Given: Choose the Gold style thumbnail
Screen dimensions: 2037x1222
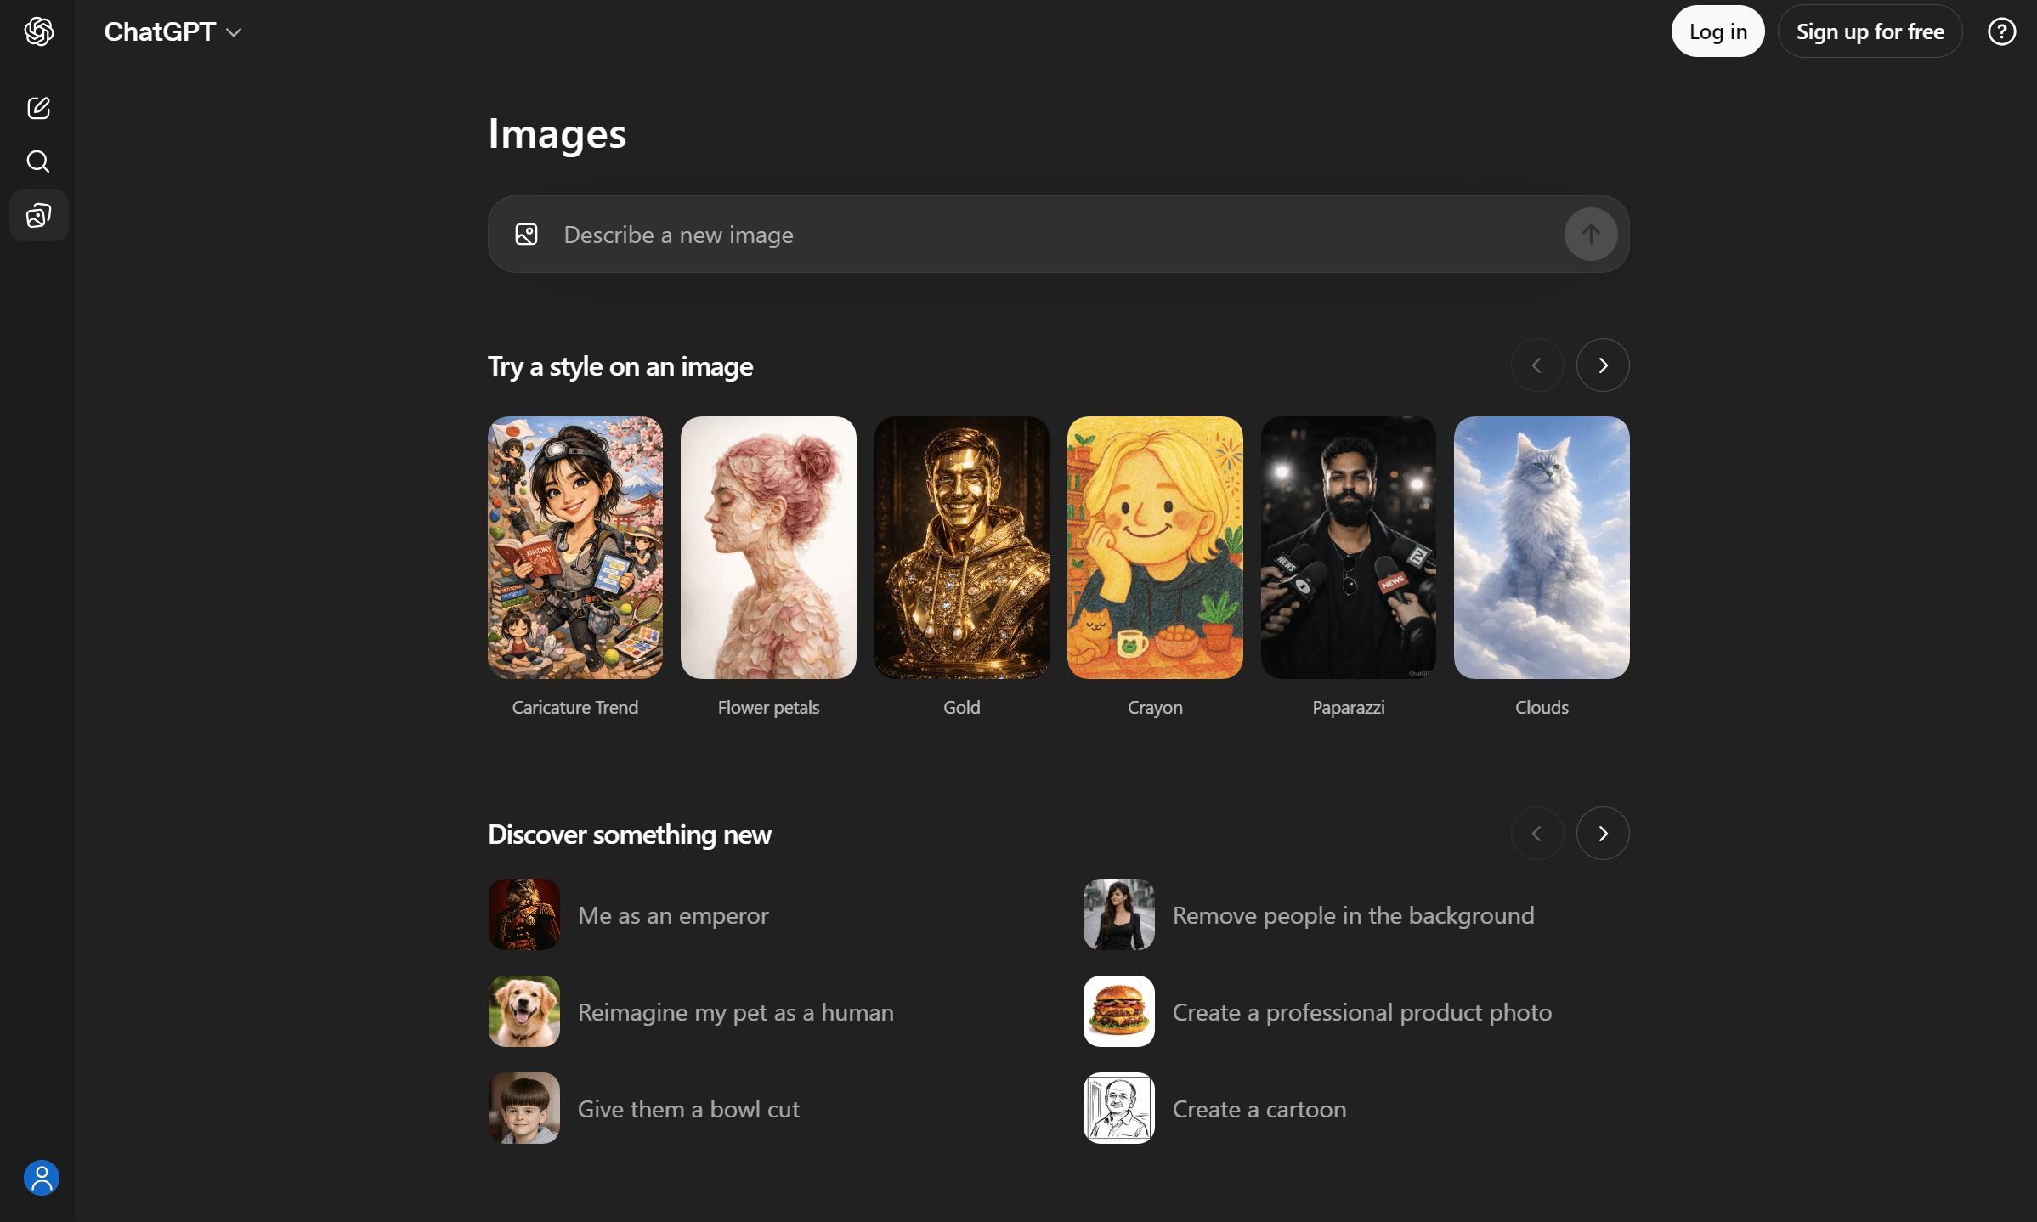Looking at the screenshot, I should pyautogui.click(x=961, y=548).
